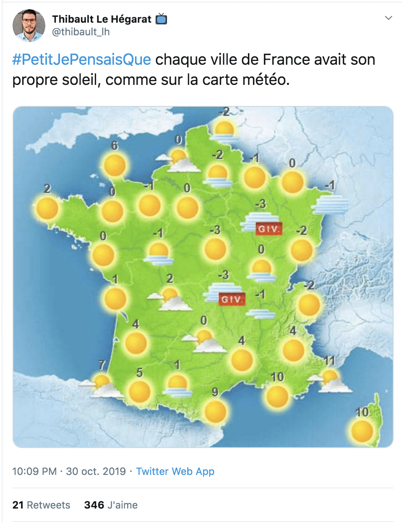This screenshot has height=522, width=402.
Task: Open the tweet timestamp 10:09 PM · 30 oct. 2019
Action: (69, 471)
